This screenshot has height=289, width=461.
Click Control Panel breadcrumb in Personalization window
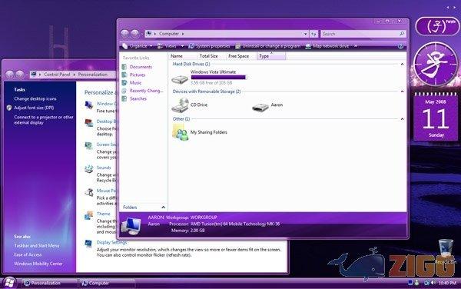click(57, 75)
